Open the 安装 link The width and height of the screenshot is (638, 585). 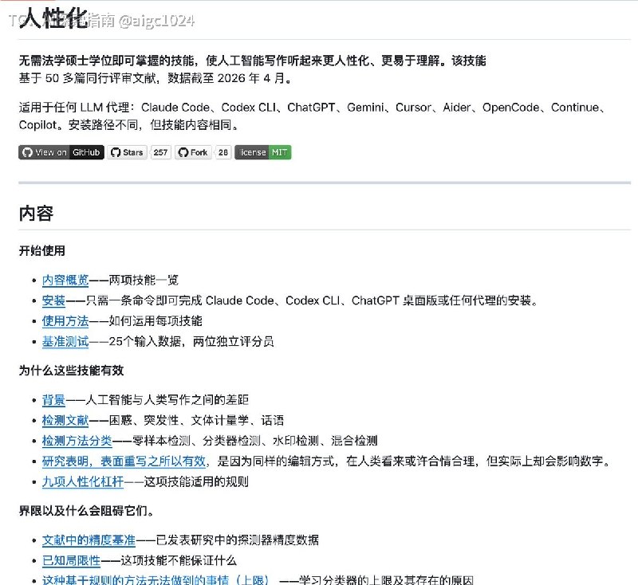pos(53,300)
